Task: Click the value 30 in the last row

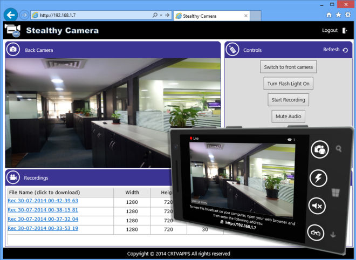Action: [205, 230]
